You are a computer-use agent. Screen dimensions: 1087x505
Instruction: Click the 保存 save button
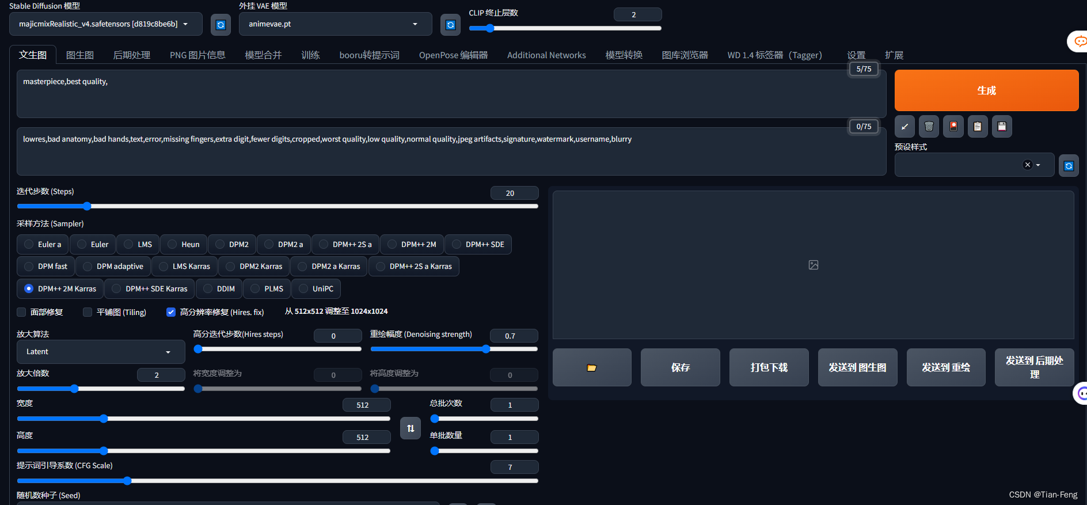click(681, 367)
